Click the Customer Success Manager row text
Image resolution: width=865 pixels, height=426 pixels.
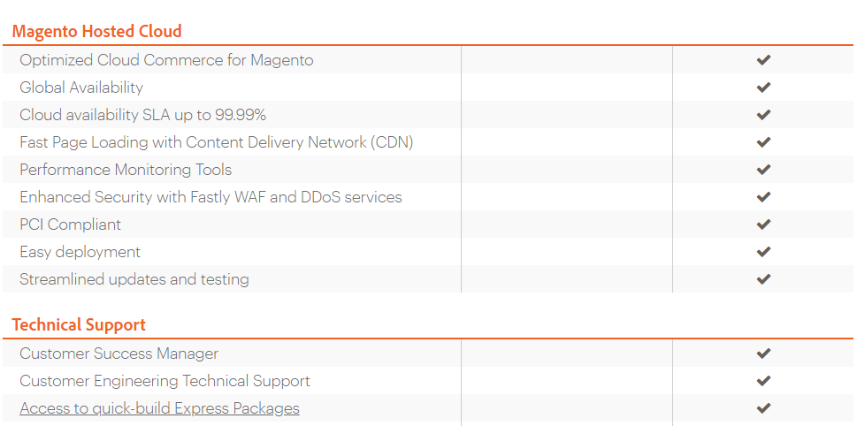(x=119, y=354)
